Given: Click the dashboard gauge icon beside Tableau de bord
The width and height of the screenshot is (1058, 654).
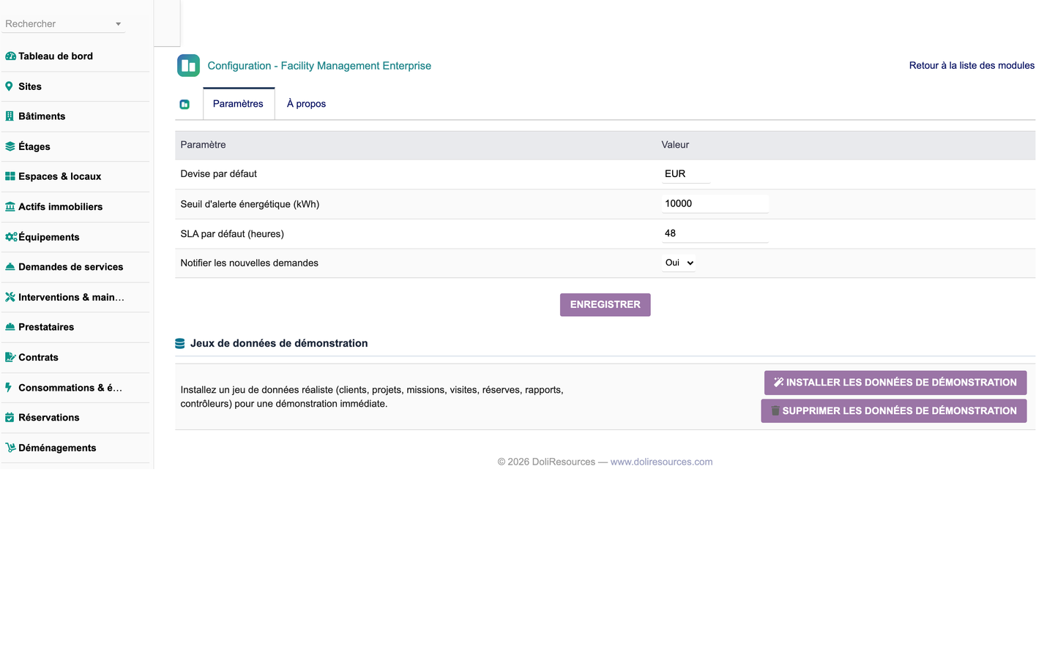Looking at the screenshot, I should click(10, 56).
